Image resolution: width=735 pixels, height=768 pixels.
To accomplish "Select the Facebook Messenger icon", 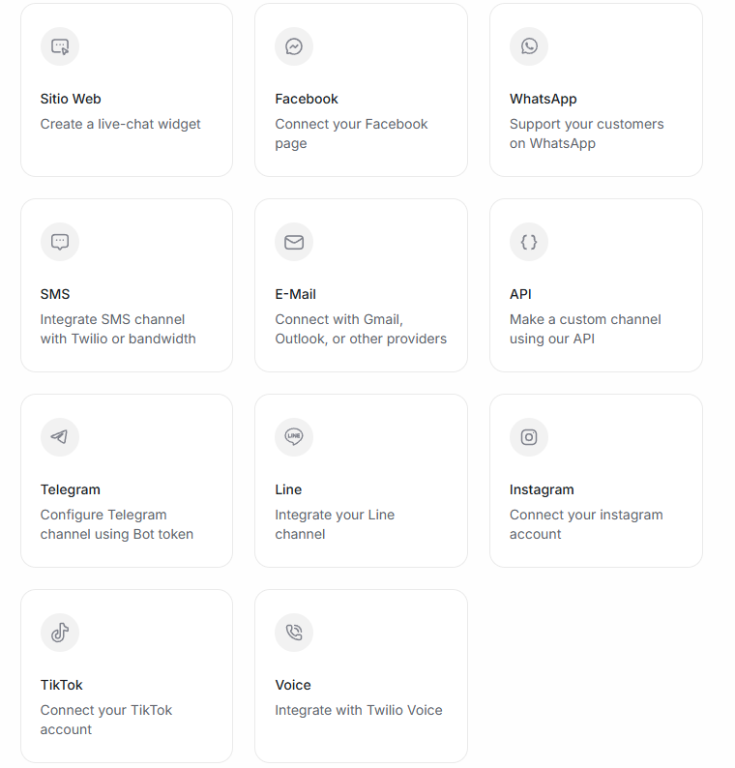I will pos(294,46).
